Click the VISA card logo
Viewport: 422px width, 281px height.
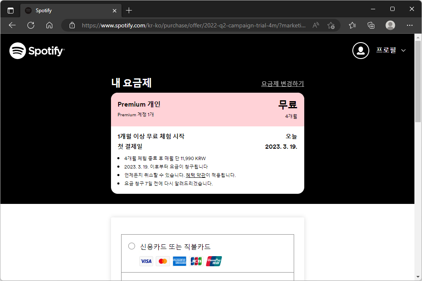(146, 261)
